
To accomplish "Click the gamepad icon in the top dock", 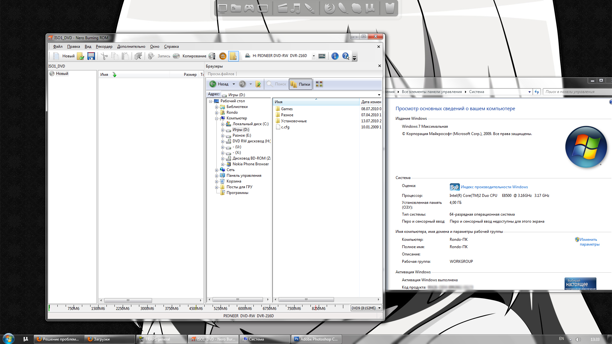I will [x=249, y=8].
